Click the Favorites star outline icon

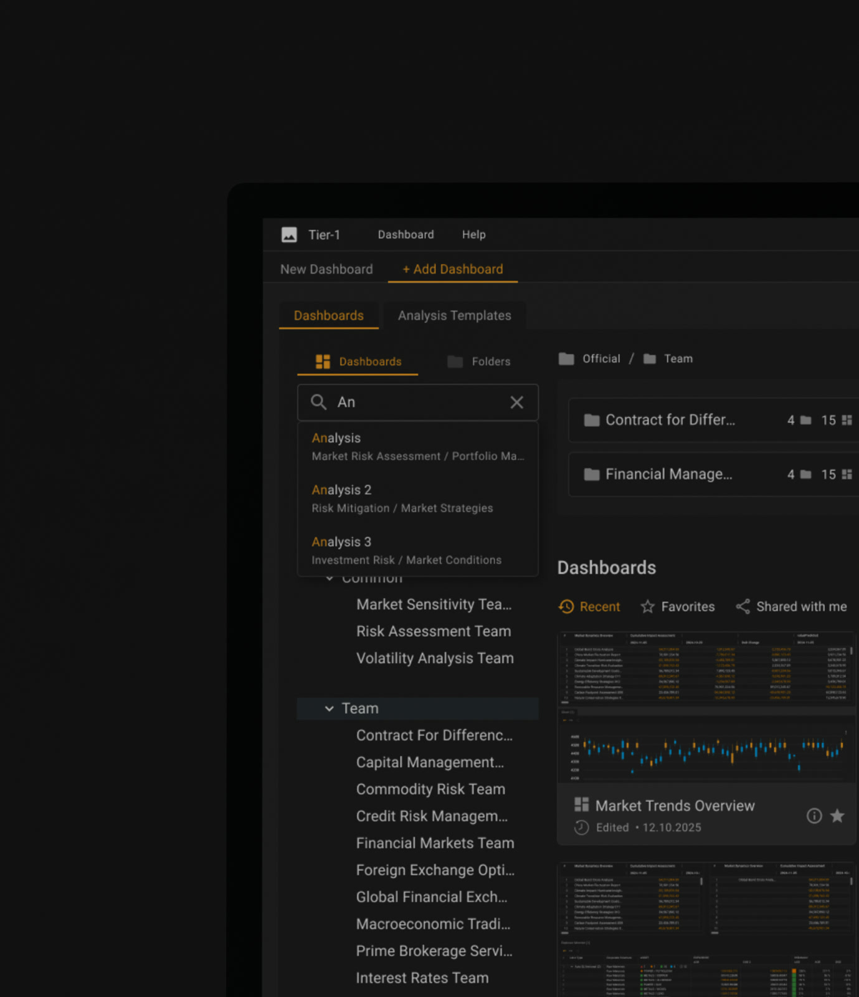tap(648, 606)
